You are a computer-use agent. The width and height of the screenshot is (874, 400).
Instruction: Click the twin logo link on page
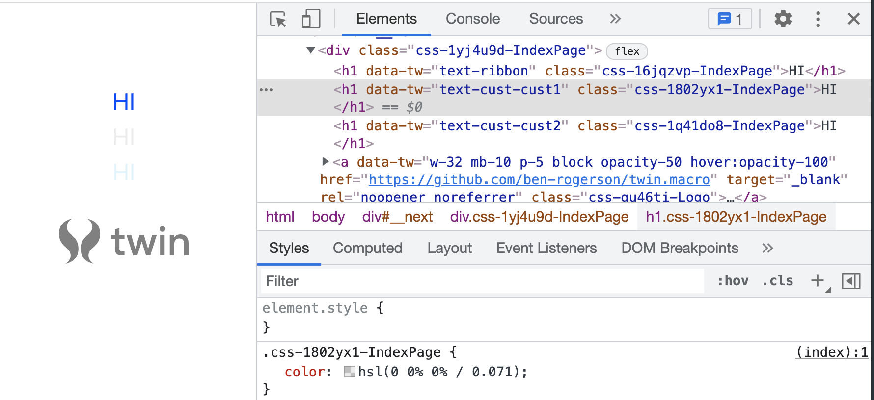tap(124, 241)
